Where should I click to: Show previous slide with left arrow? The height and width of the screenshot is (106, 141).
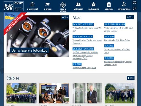point(11,36)
